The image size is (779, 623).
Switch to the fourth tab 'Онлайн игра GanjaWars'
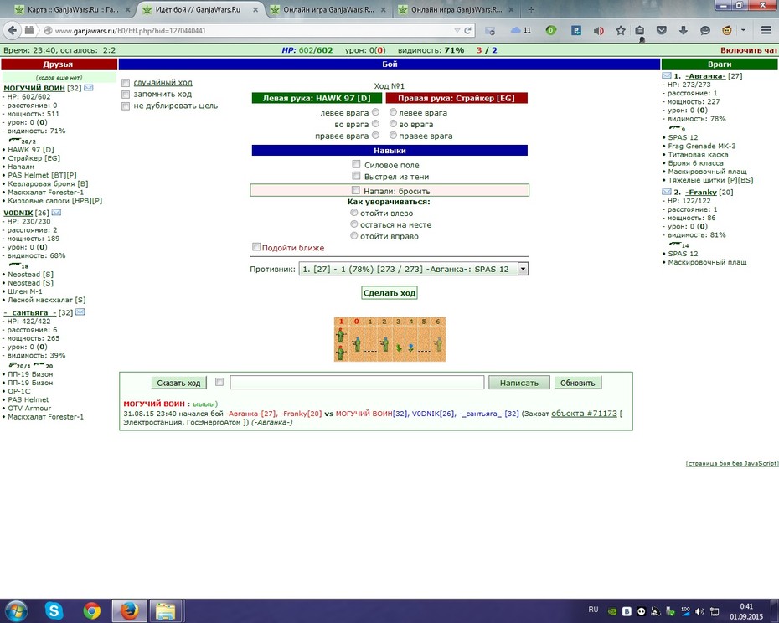point(455,9)
